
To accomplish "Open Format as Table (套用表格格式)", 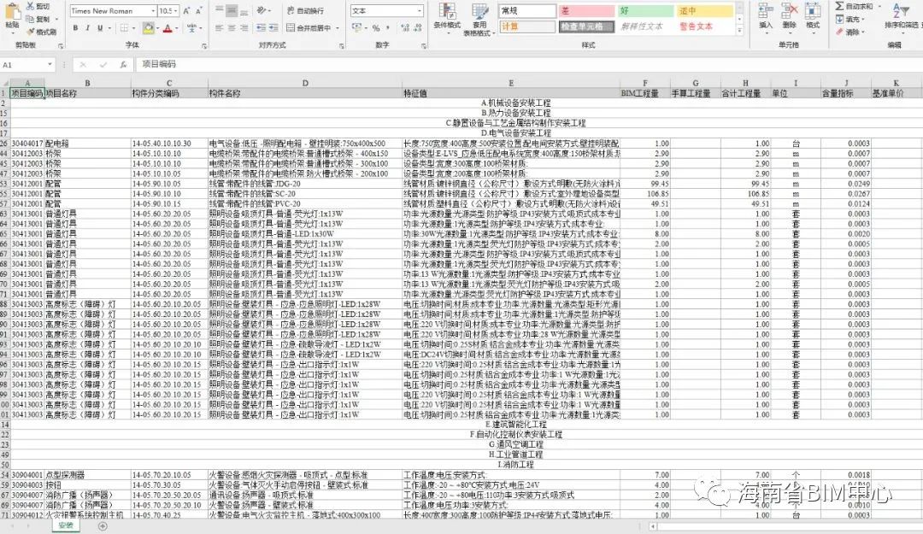I will click(x=479, y=19).
